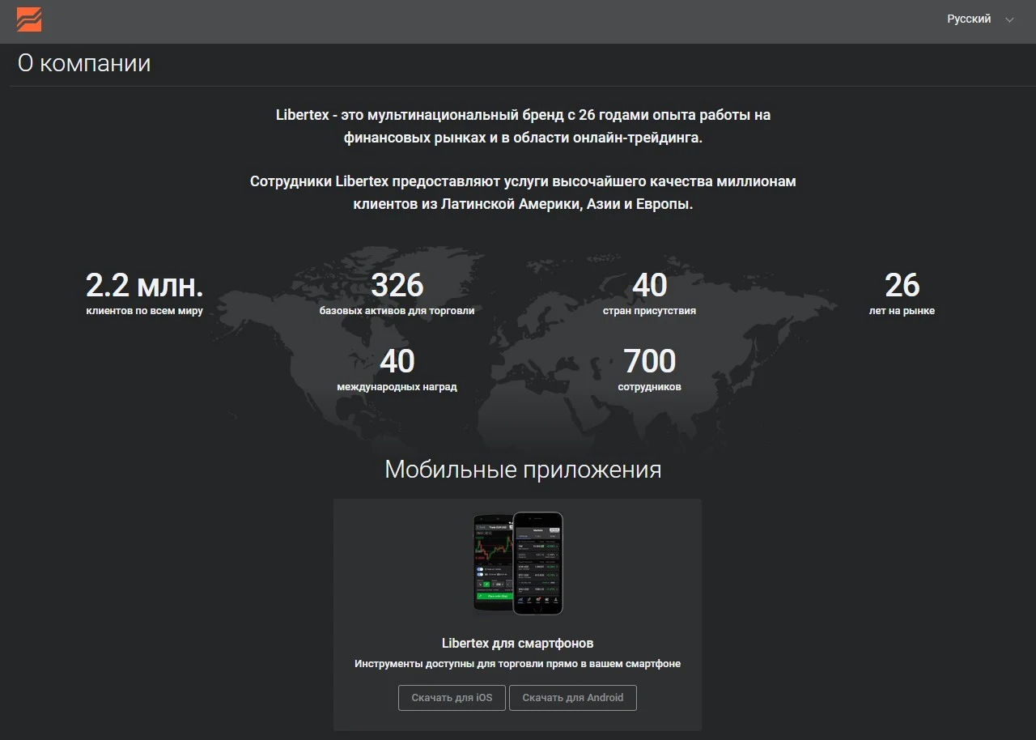
Task: Click the Скачать для iOS button
Action: [452, 698]
